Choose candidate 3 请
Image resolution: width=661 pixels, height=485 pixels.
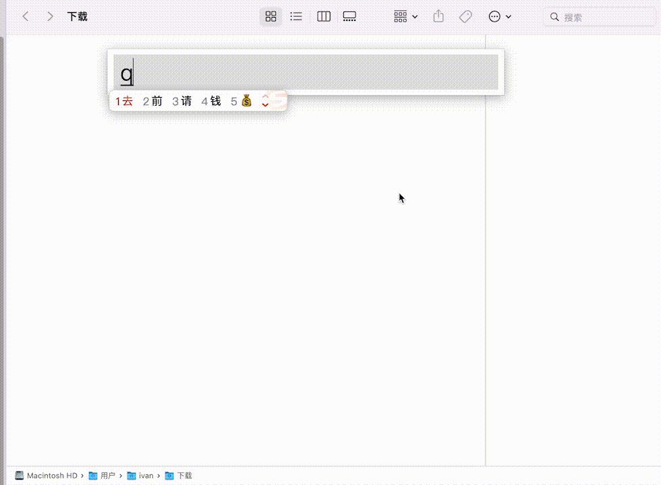coord(181,101)
